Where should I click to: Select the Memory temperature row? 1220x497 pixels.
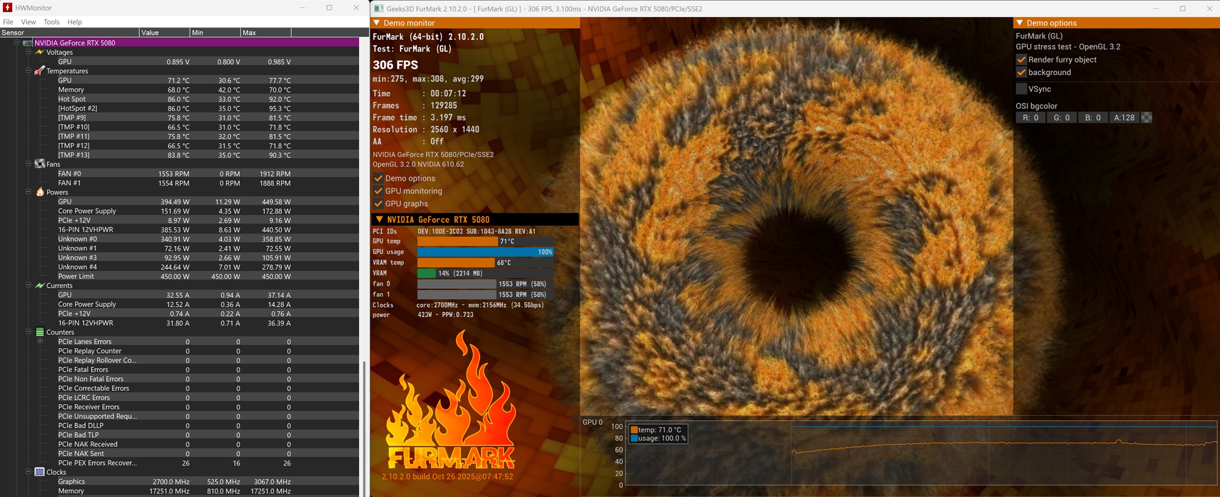pyautogui.click(x=180, y=90)
